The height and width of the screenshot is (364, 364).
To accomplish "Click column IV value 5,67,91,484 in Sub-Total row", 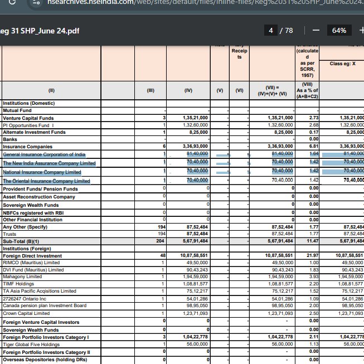I will click(195, 241).
